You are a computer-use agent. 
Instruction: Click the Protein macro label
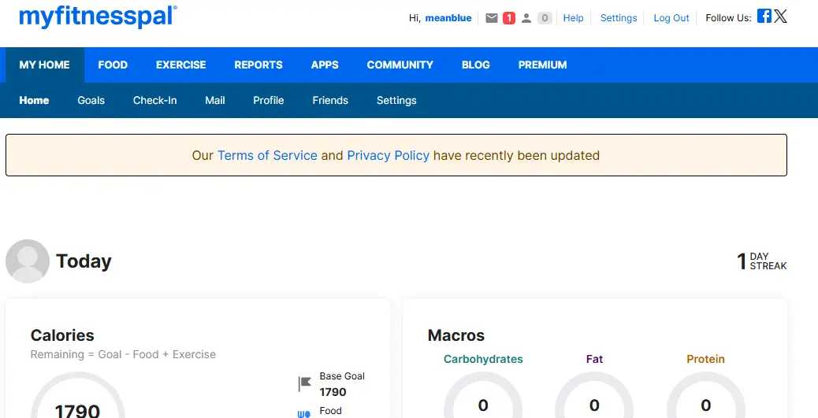point(706,359)
